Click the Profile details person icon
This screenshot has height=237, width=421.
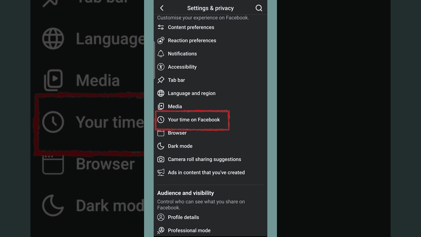(161, 217)
